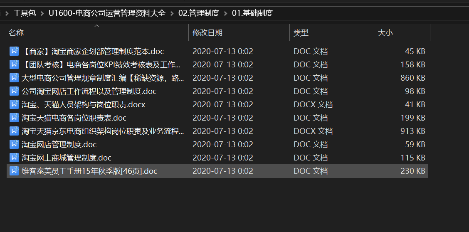Click the document icon of 淘宝天猫京东电商组织架构 file

[14, 131]
